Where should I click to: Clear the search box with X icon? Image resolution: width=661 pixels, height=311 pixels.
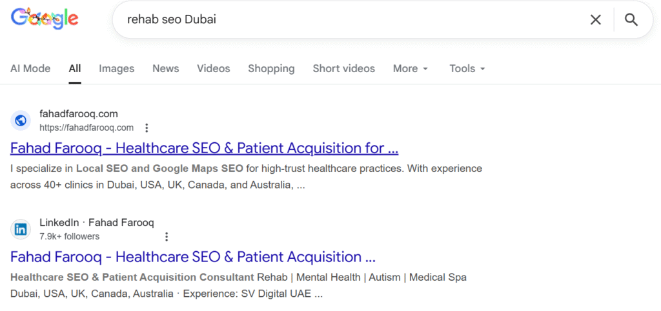coord(596,20)
